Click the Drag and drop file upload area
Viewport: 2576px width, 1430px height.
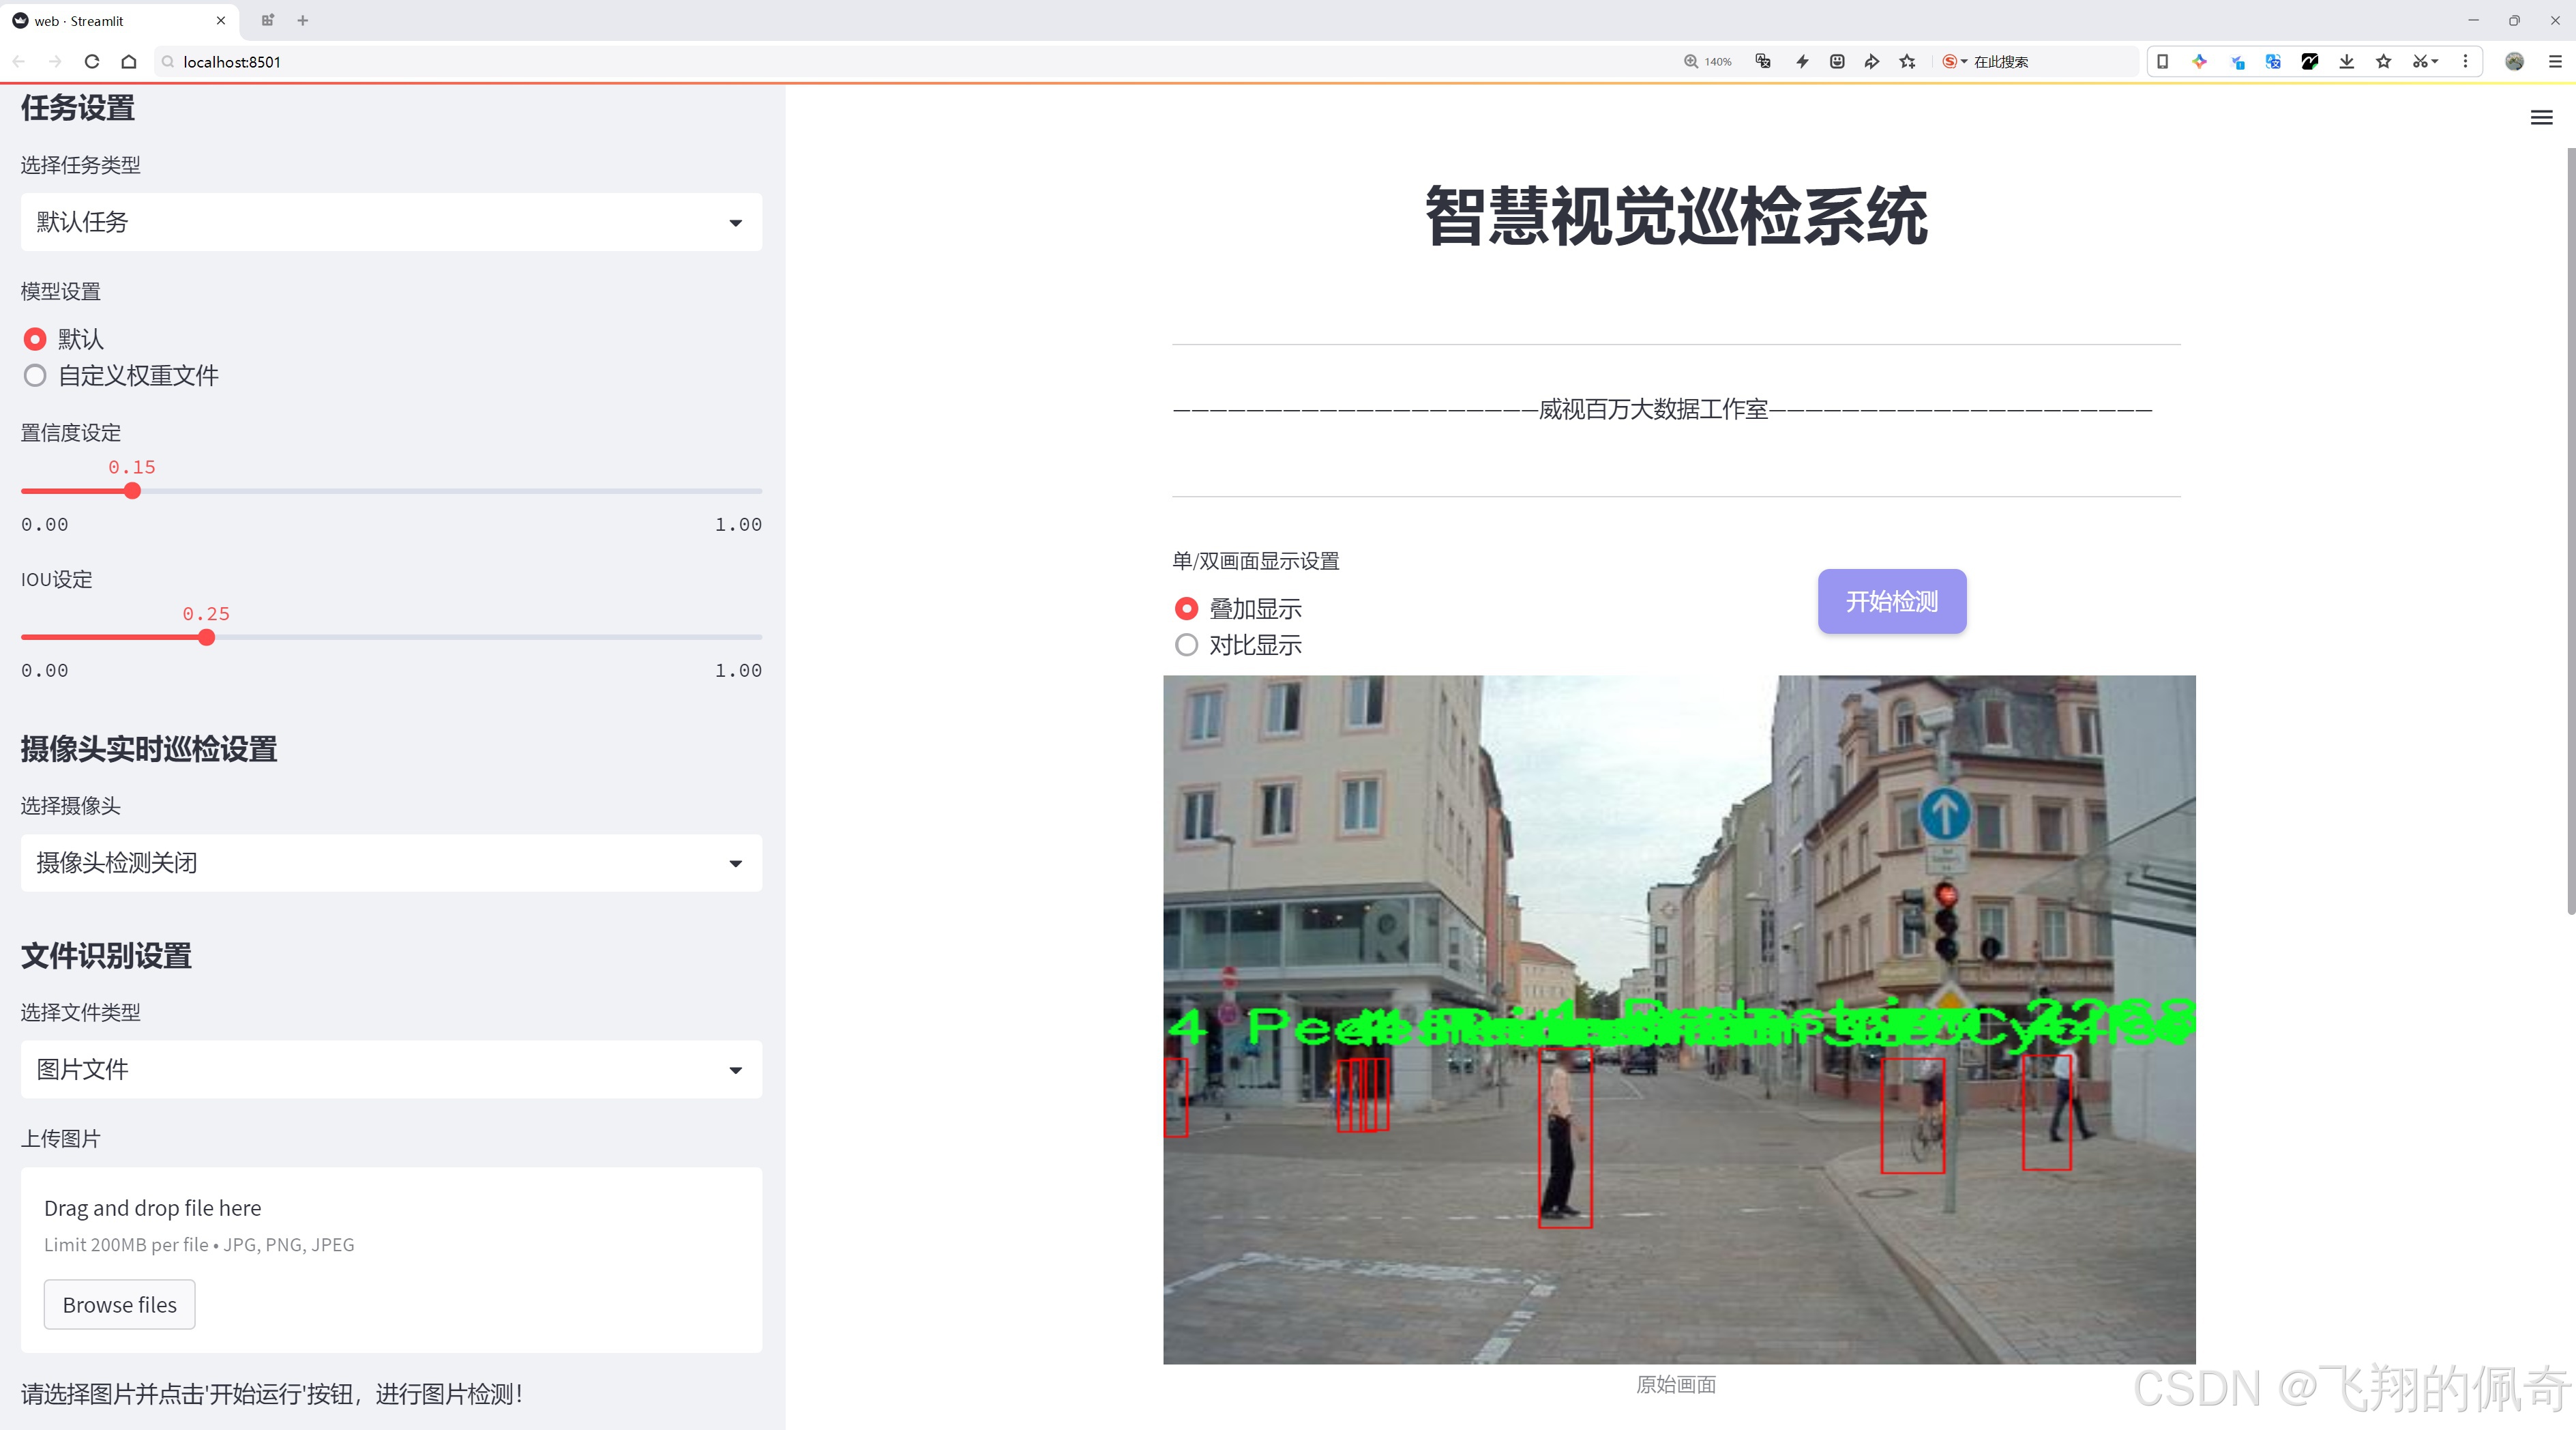(391, 1260)
